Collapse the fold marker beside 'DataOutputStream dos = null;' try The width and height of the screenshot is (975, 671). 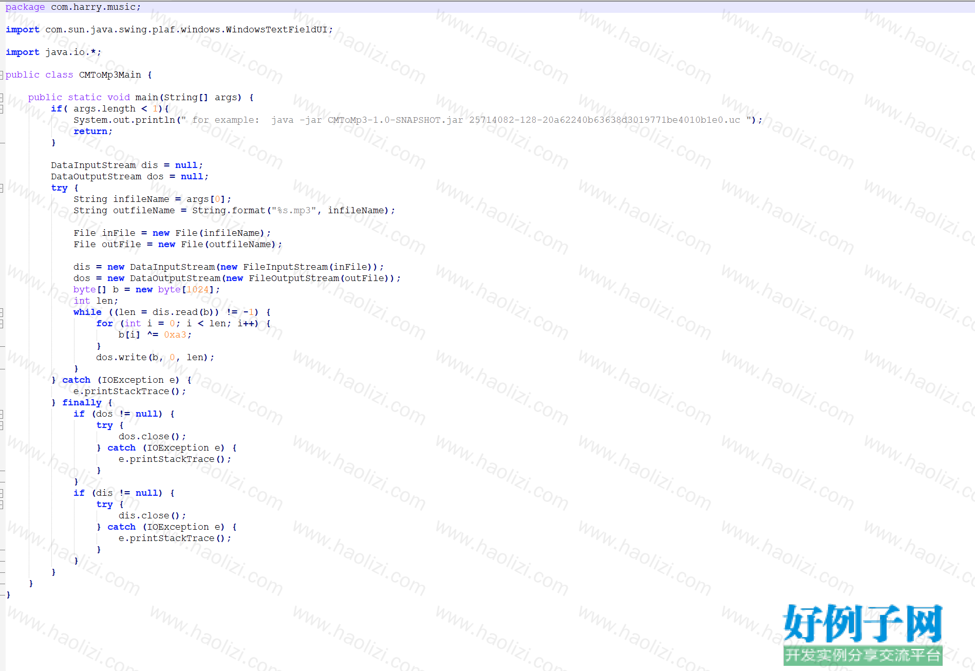pyautogui.click(x=2, y=188)
